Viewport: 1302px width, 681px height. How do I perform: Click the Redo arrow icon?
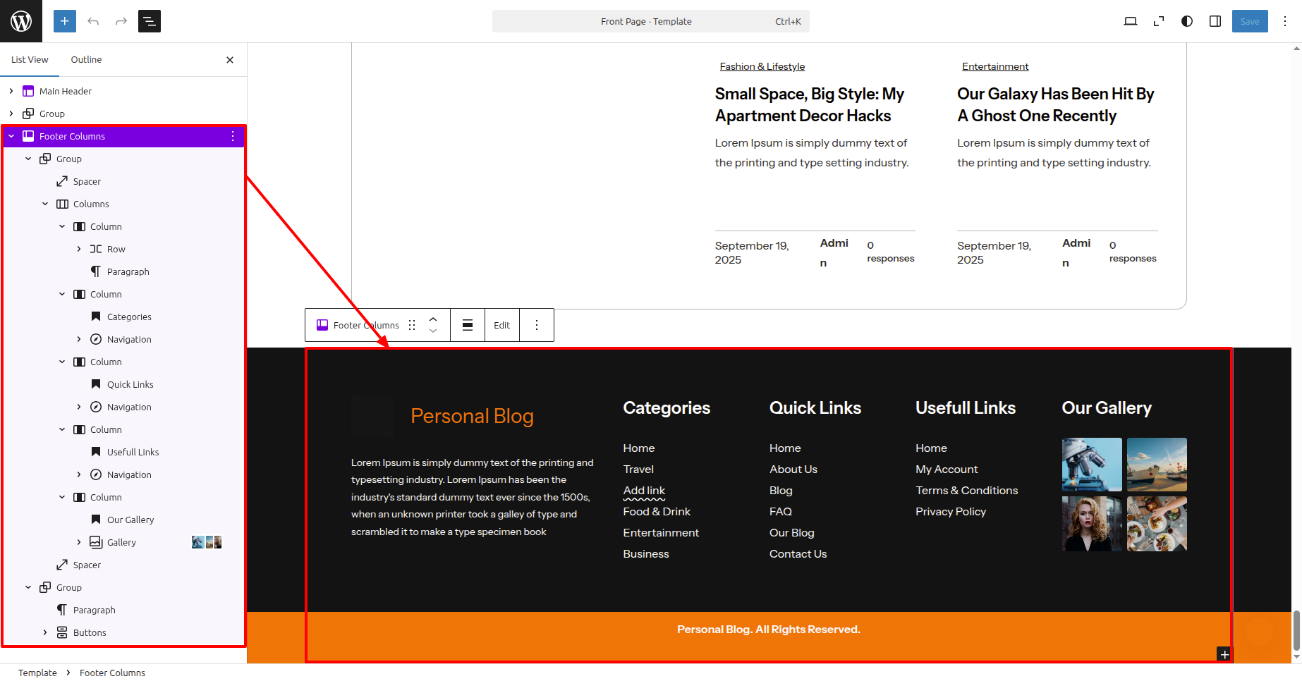(121, 21)
